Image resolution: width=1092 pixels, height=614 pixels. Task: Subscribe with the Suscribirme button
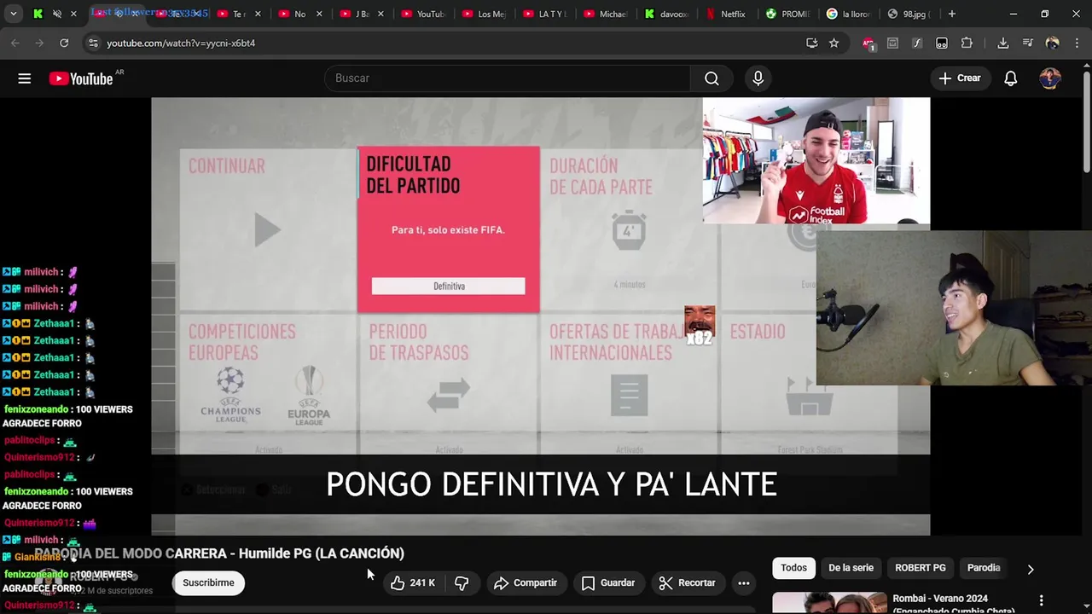point(208,583)
